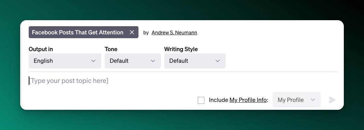This screenshot has width=364, height=130.
Task: Open the Writing Style dropdown
Action: 195,61
